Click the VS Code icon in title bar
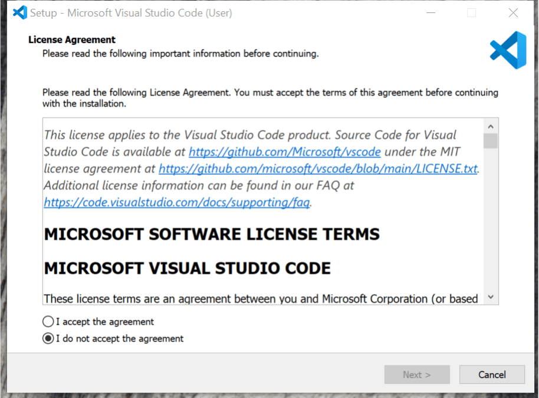539x398 pixels. (x=19, y=12)
